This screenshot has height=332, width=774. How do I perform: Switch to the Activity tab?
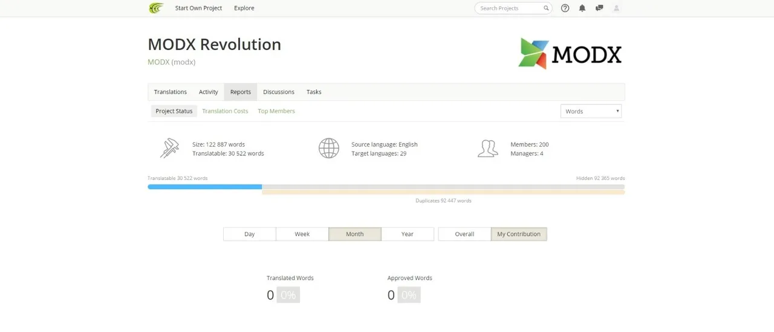209,92
